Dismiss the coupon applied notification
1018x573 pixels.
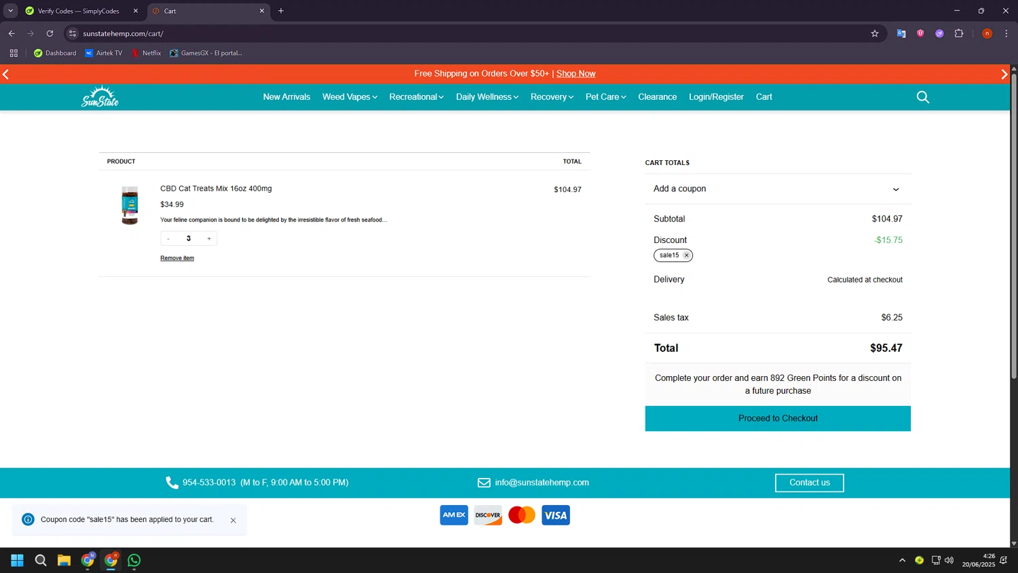tap(233, 520)
